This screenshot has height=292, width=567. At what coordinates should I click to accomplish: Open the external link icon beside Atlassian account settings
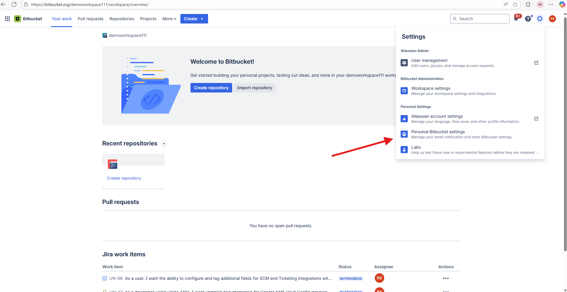(536, 119)
